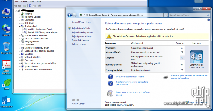Screen dimensions: 213x111
Task: Expand the Universal Serial Bus controllers node
Action: (19, 70)
